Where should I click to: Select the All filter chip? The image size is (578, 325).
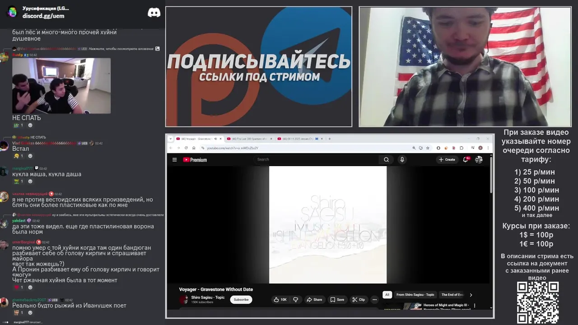387,295
